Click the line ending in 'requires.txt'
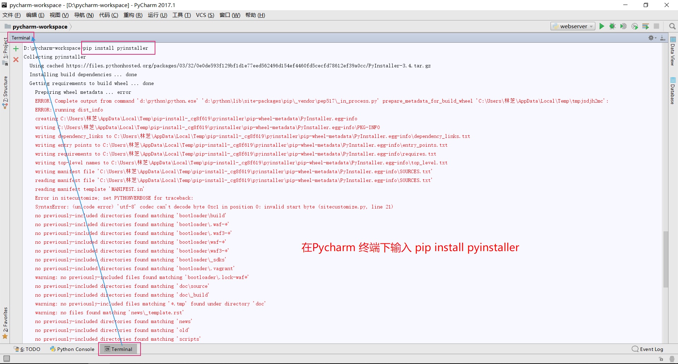The height and width of the screenshot is (364, 678). [236, 154]
